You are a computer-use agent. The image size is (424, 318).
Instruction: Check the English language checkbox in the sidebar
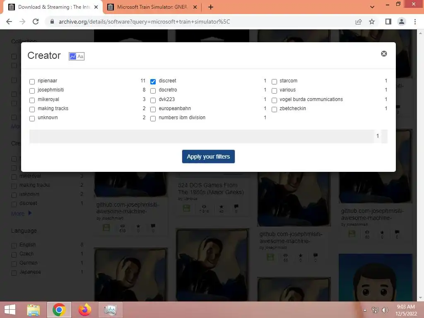coord(14,246)
